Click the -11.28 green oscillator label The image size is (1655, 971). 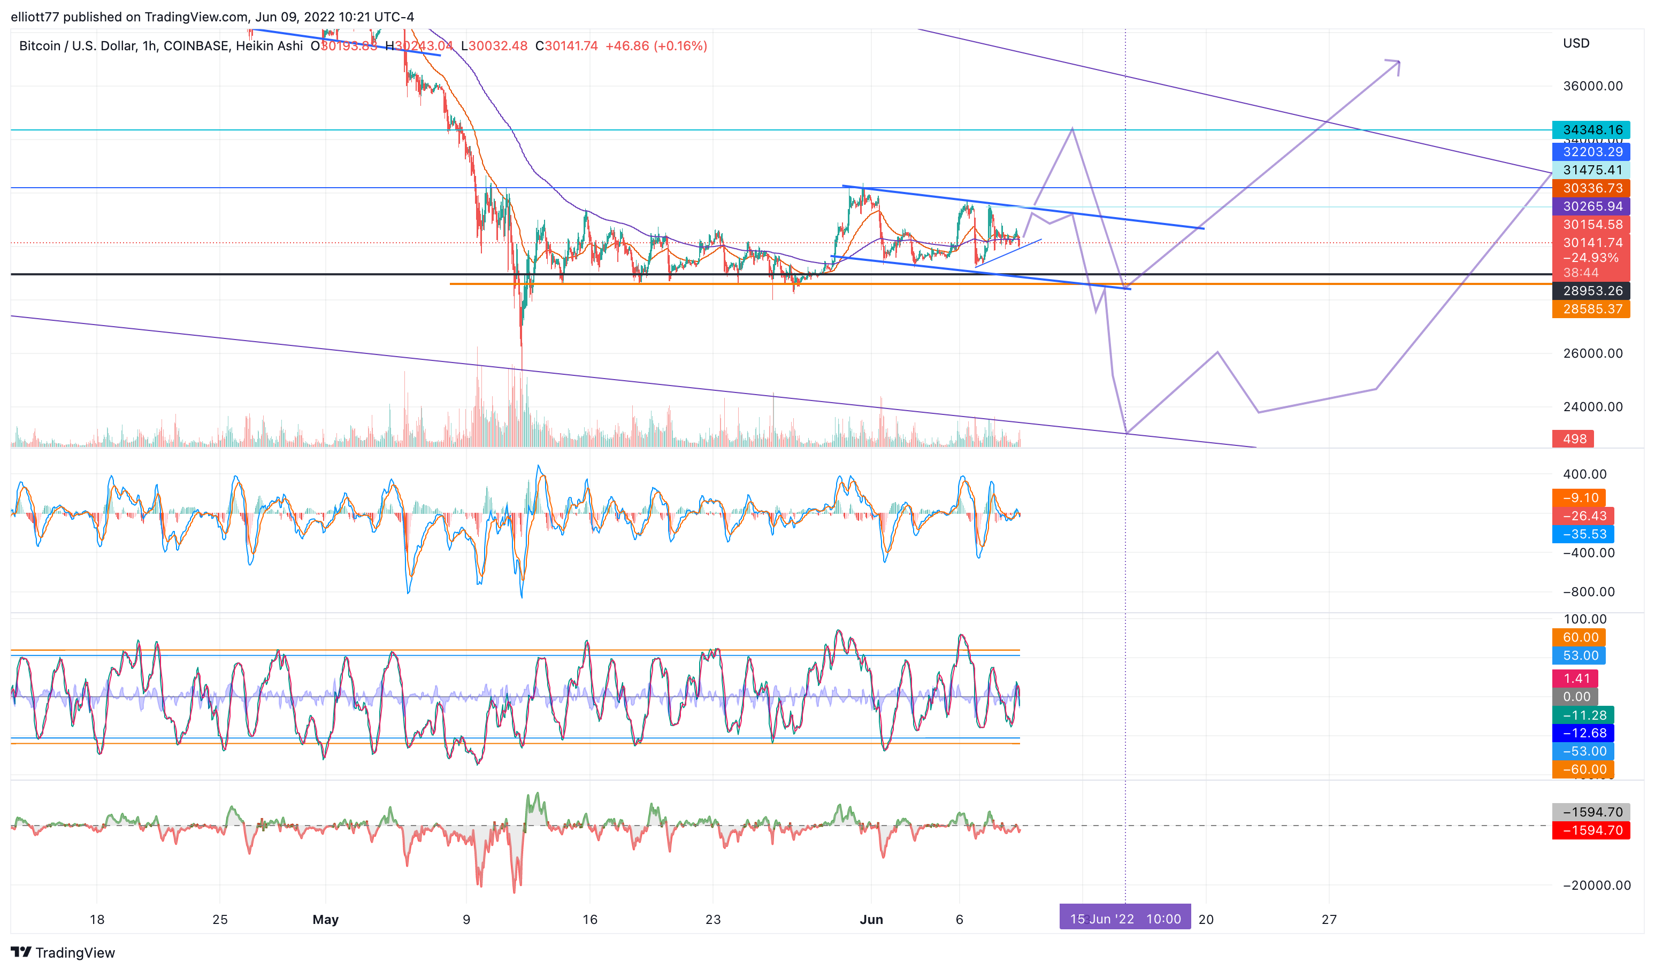1583,715
